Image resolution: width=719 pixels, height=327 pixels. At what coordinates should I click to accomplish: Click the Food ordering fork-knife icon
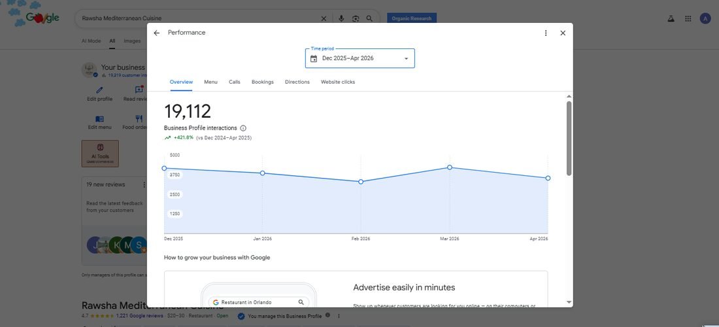pos(139,119)
